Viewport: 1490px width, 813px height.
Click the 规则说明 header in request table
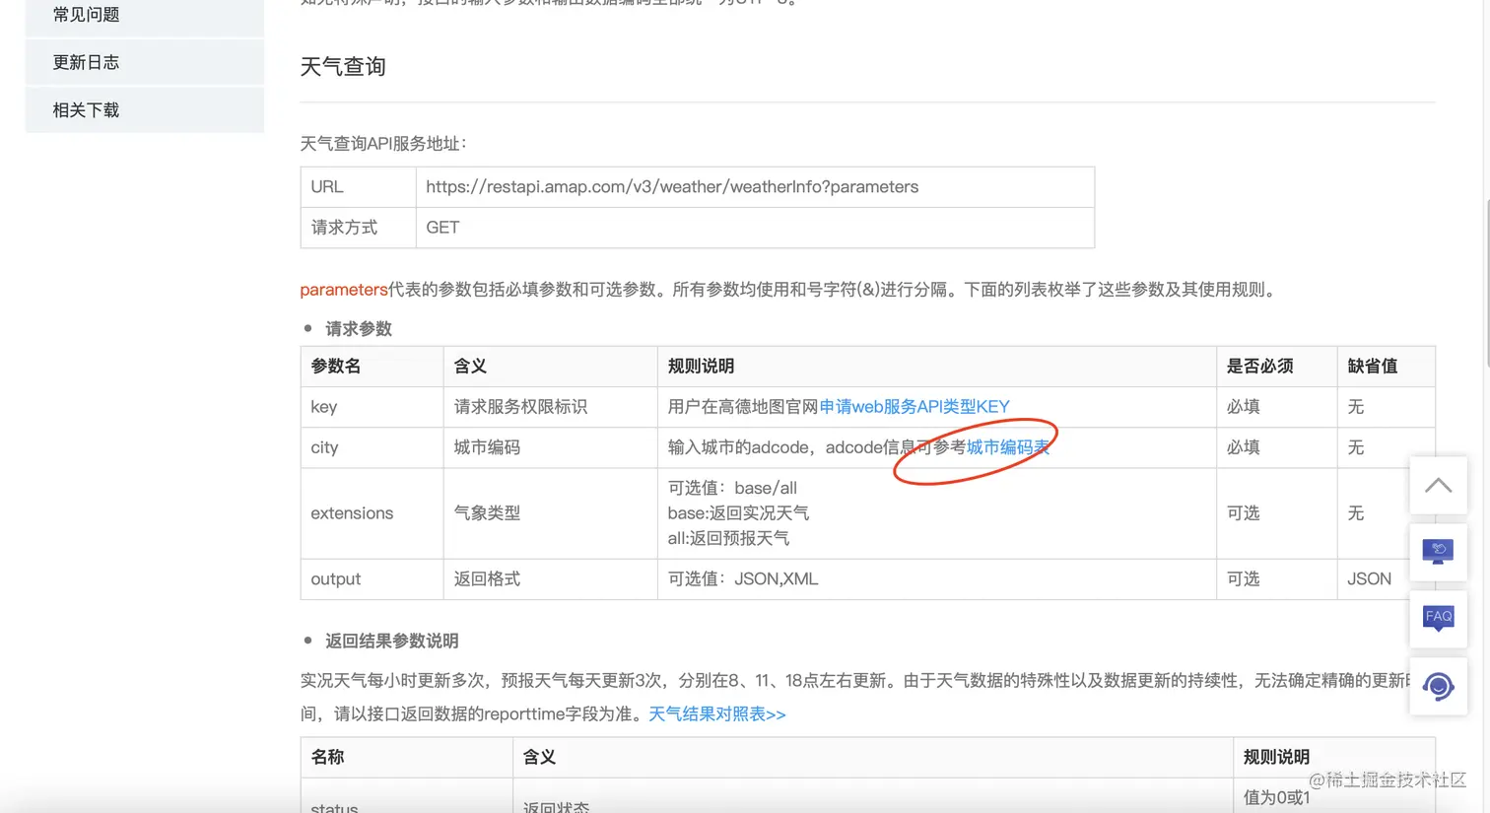[x=936, y=367]
